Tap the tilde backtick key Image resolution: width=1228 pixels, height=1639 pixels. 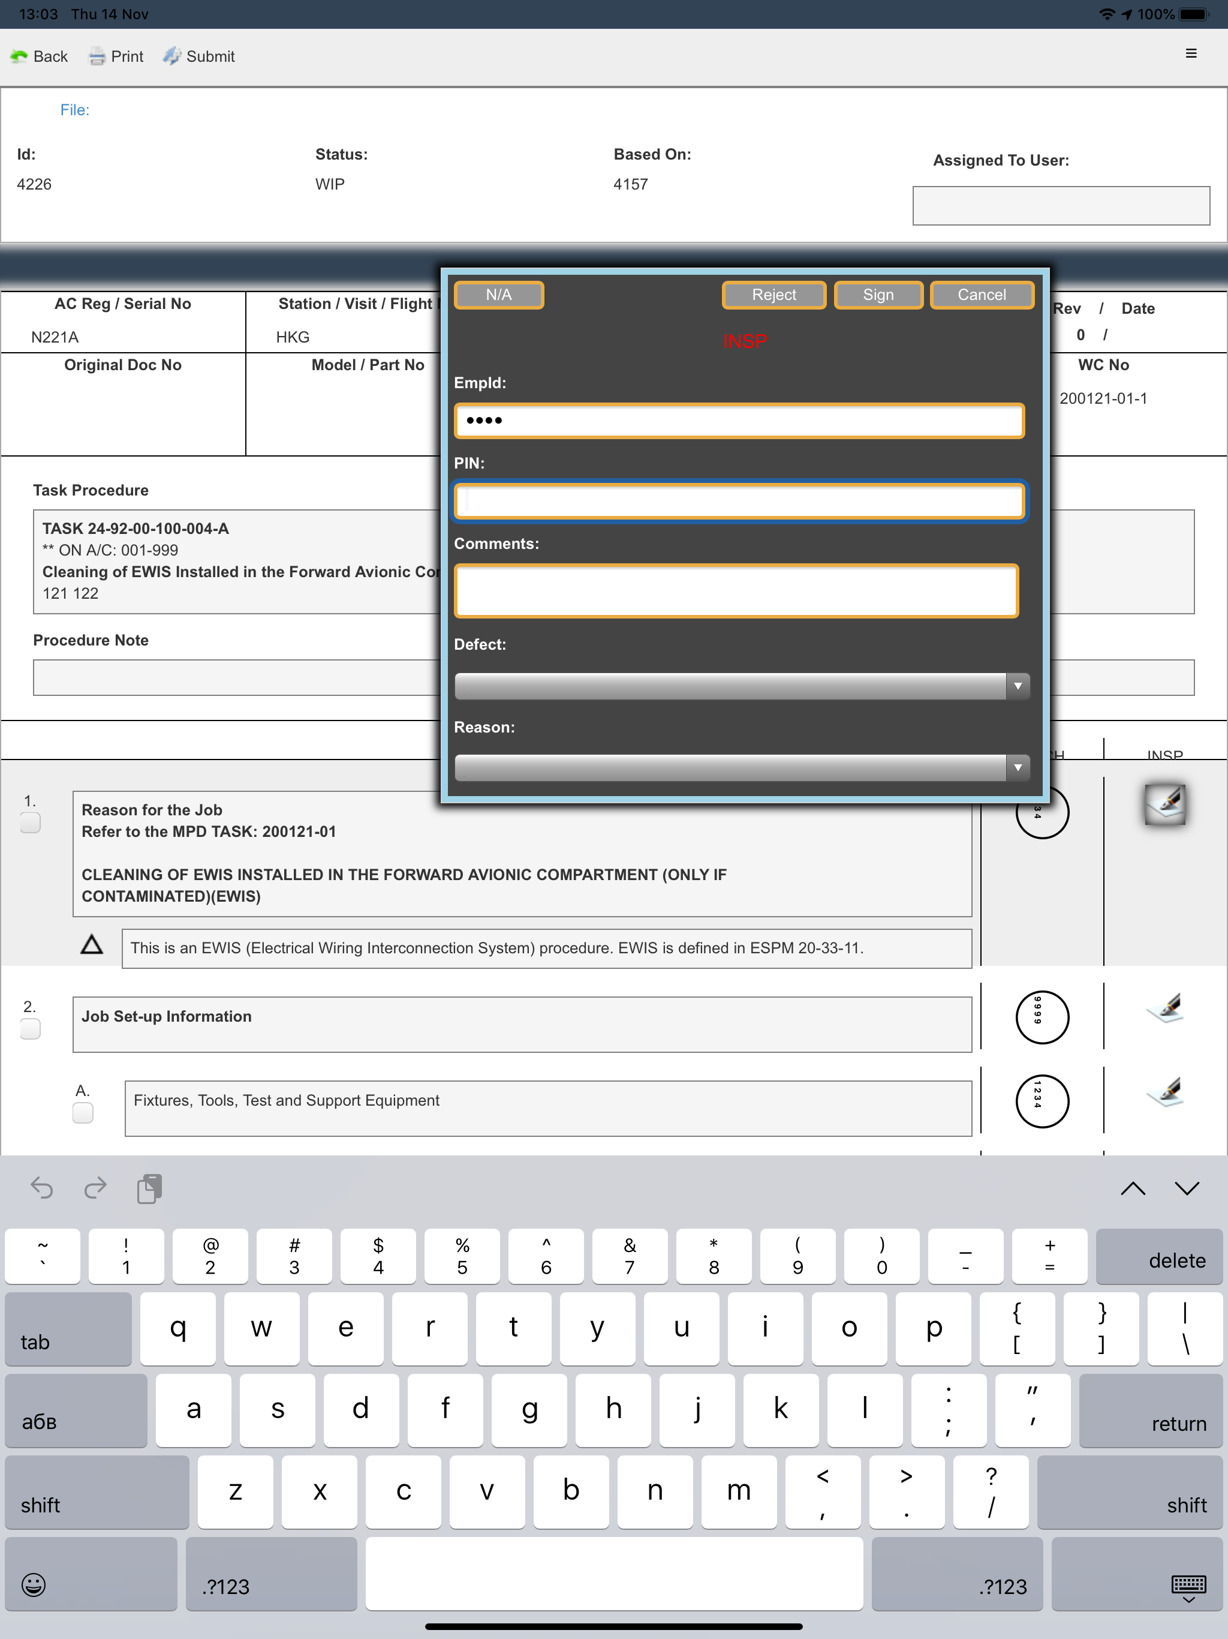(42, 1257)
